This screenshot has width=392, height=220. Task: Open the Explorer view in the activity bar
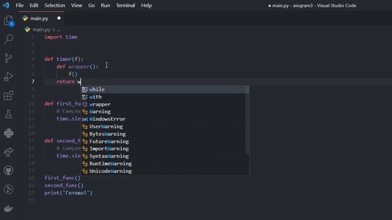pyautogui.click(x=9, y=21)
